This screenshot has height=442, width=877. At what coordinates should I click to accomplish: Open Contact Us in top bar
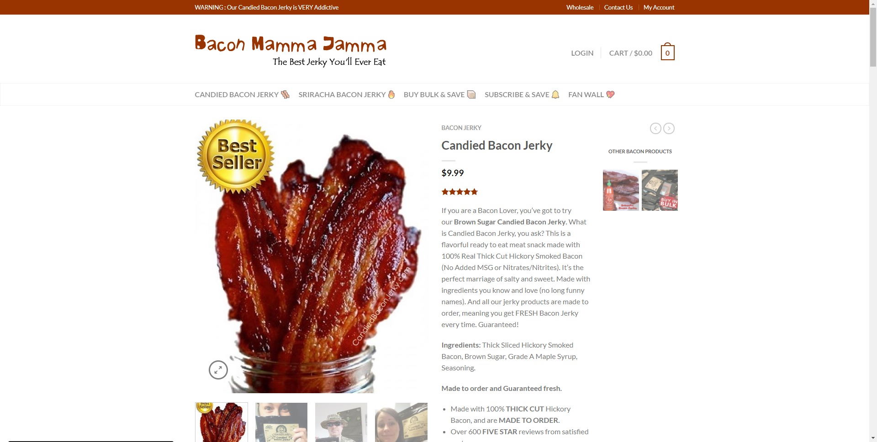point(618,7)
